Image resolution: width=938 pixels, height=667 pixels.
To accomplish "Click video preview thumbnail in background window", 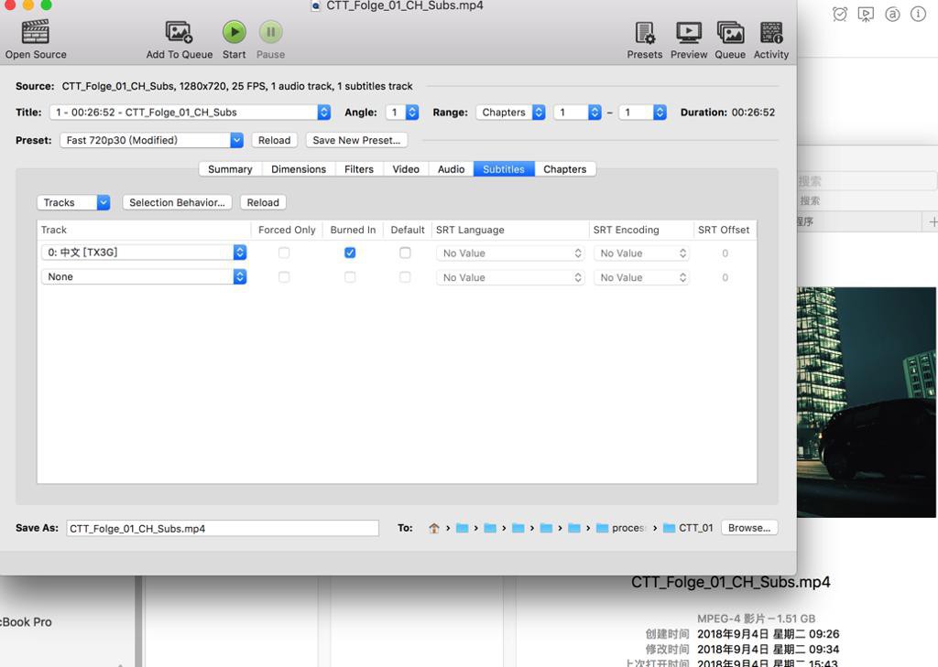I will [867, 403].
